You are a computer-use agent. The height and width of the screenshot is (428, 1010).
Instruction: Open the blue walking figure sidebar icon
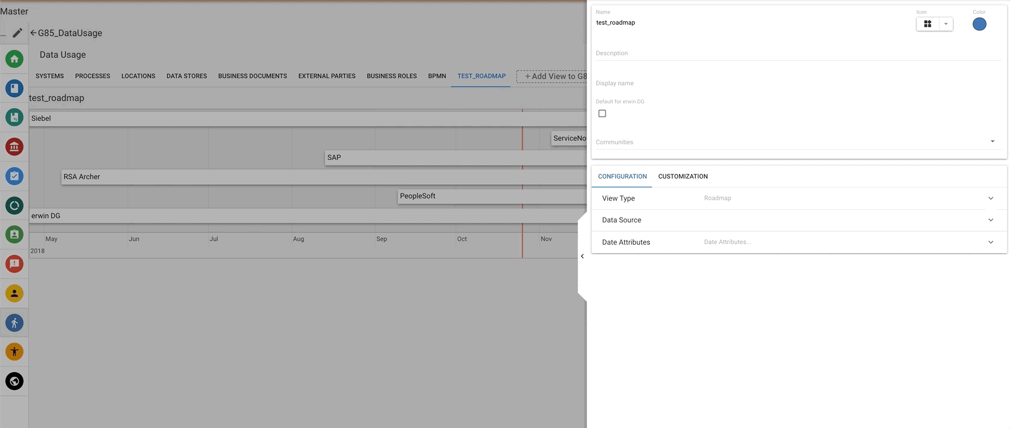click(14, 323)
